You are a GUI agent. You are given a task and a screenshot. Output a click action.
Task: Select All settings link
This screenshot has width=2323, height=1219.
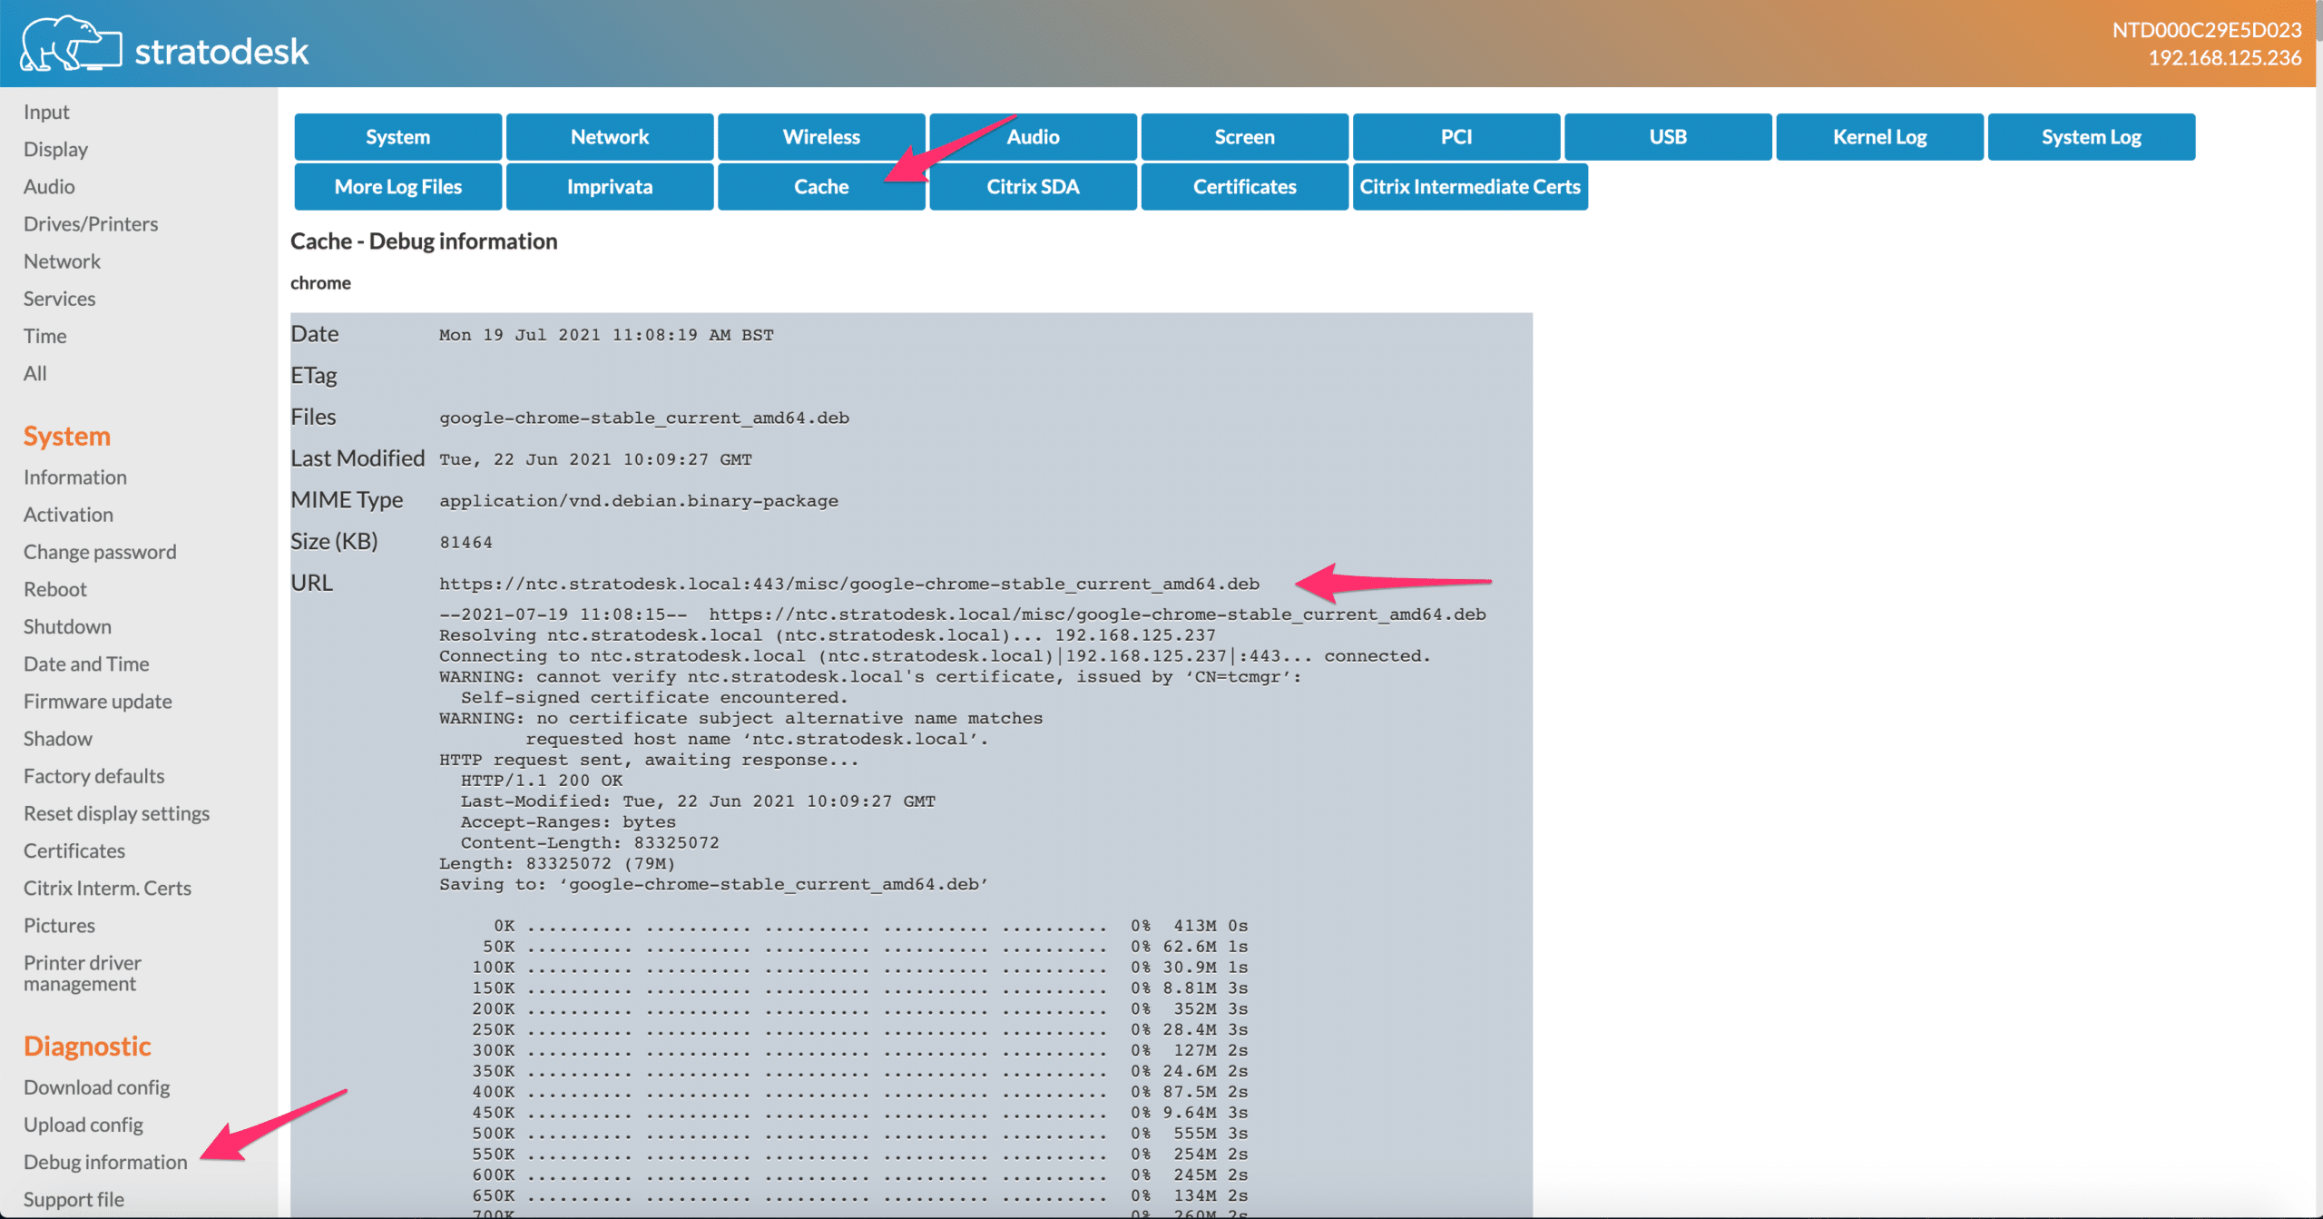coord(34,373)
